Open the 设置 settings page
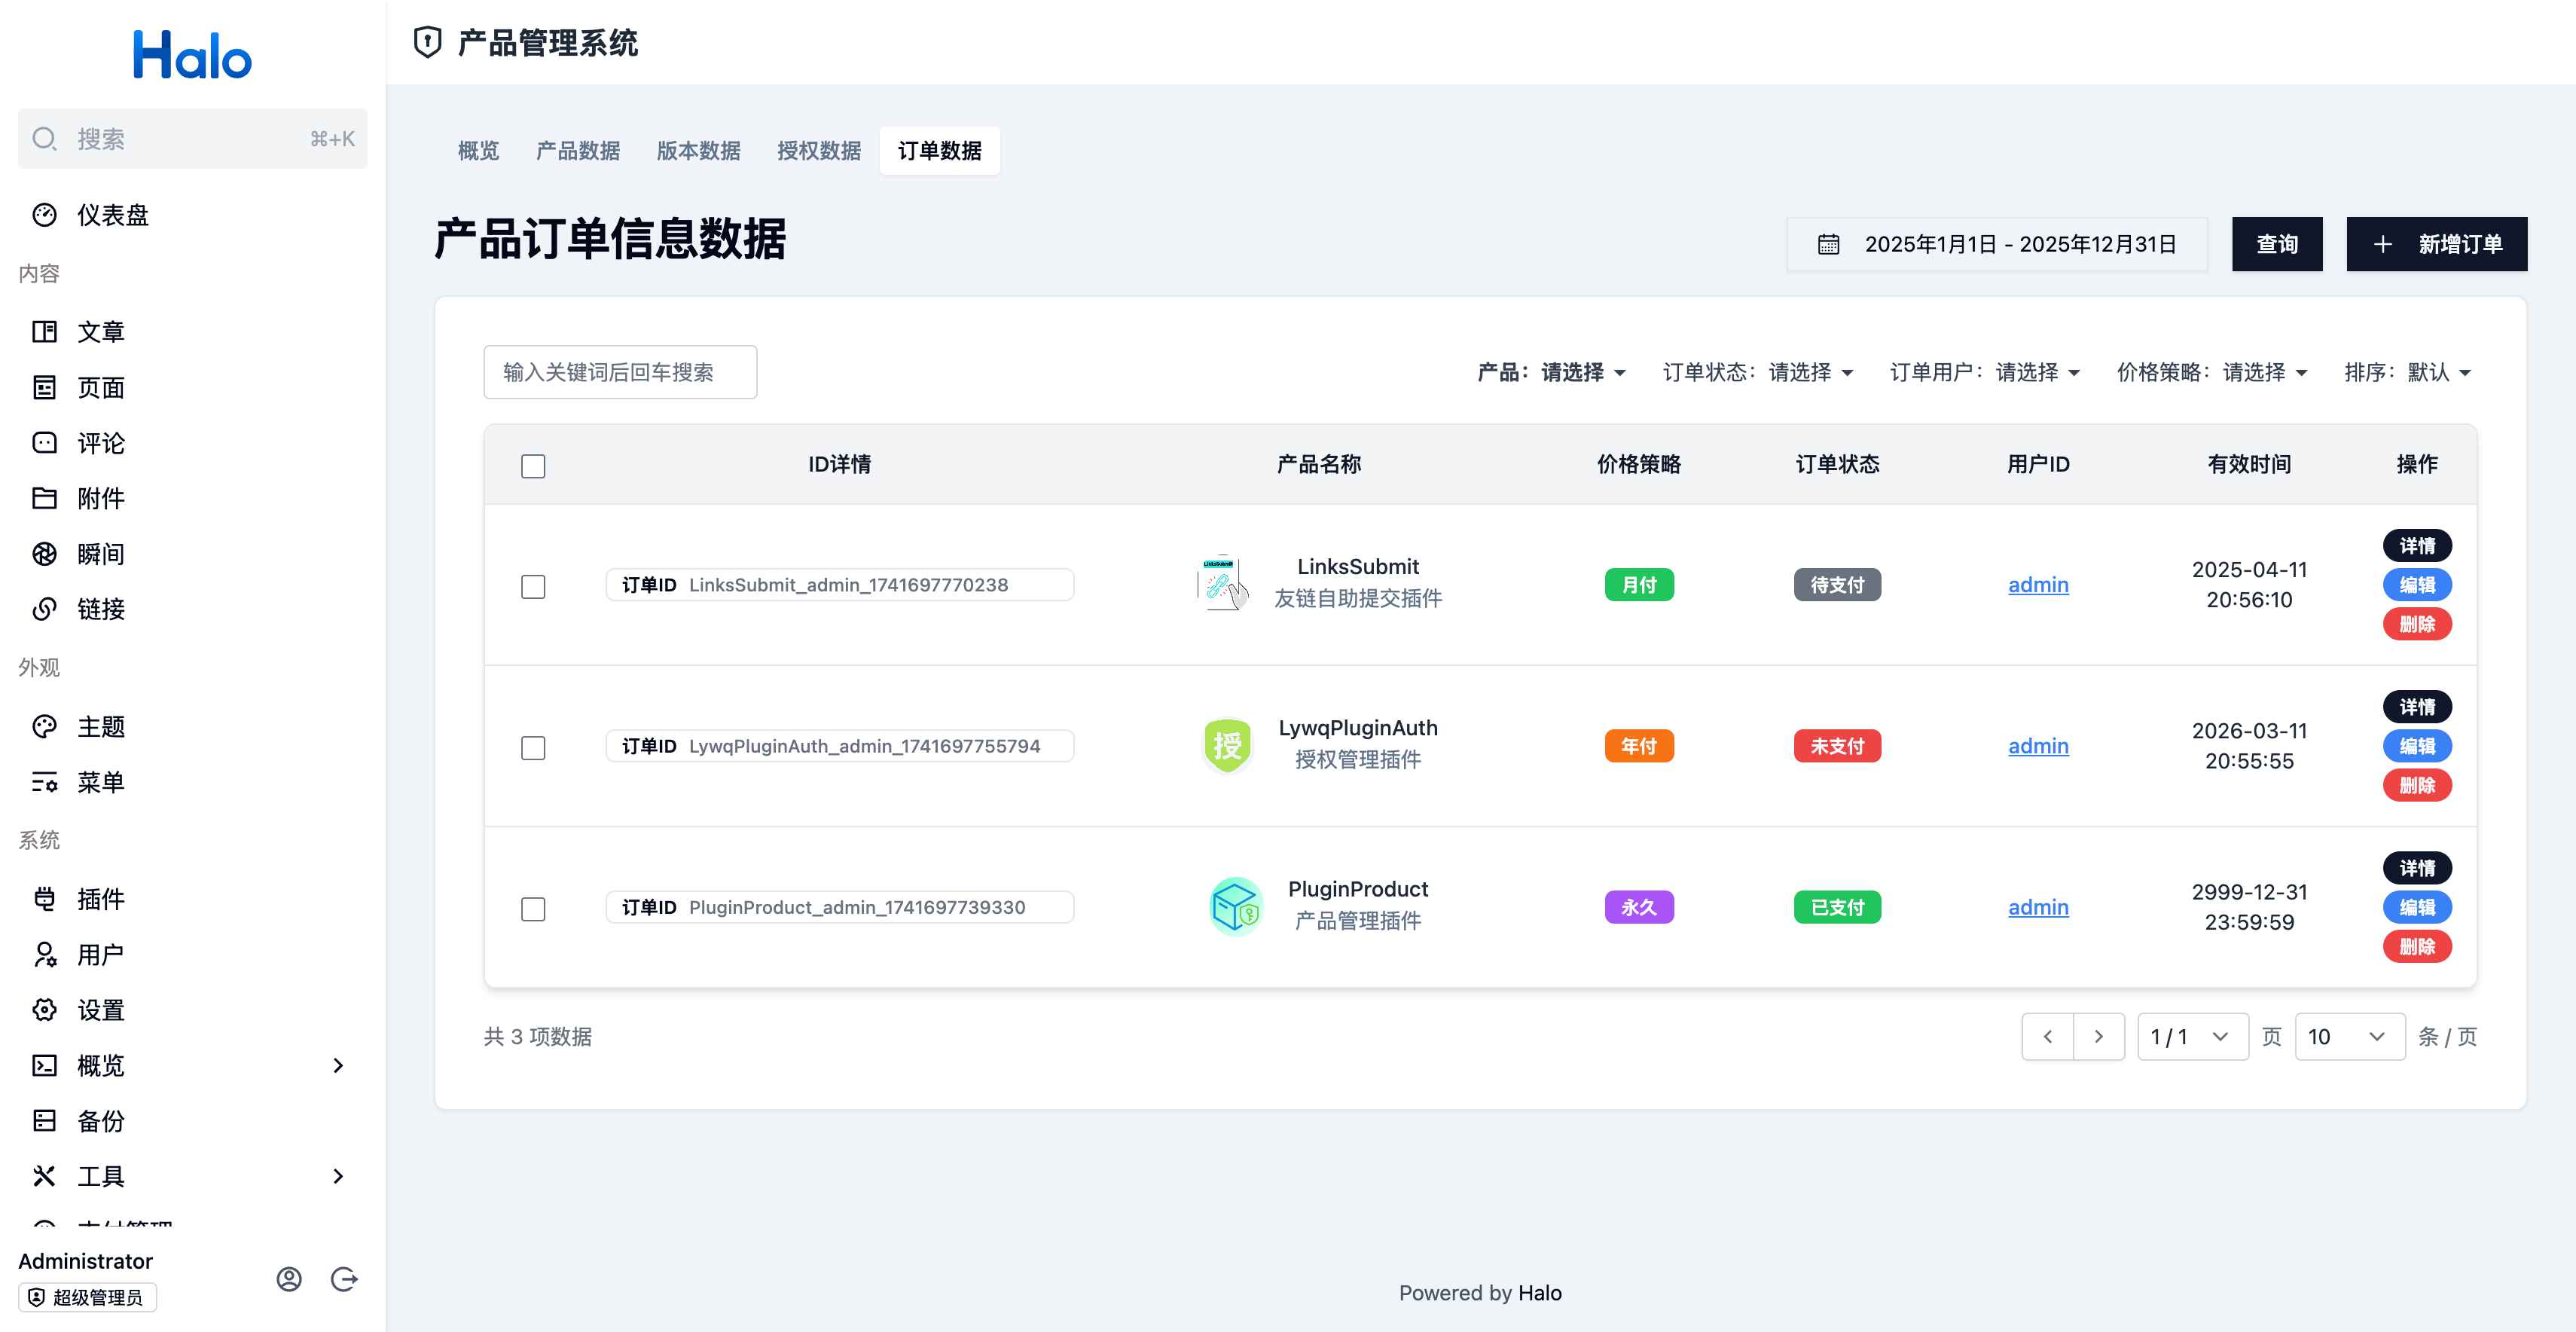Screen dimensions: 2576x1332 point(100,1010)
